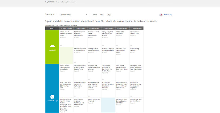Open WebM and the New VP9 session
The width and height of the screenshot is (220, 113).
(x=65, y=67)
